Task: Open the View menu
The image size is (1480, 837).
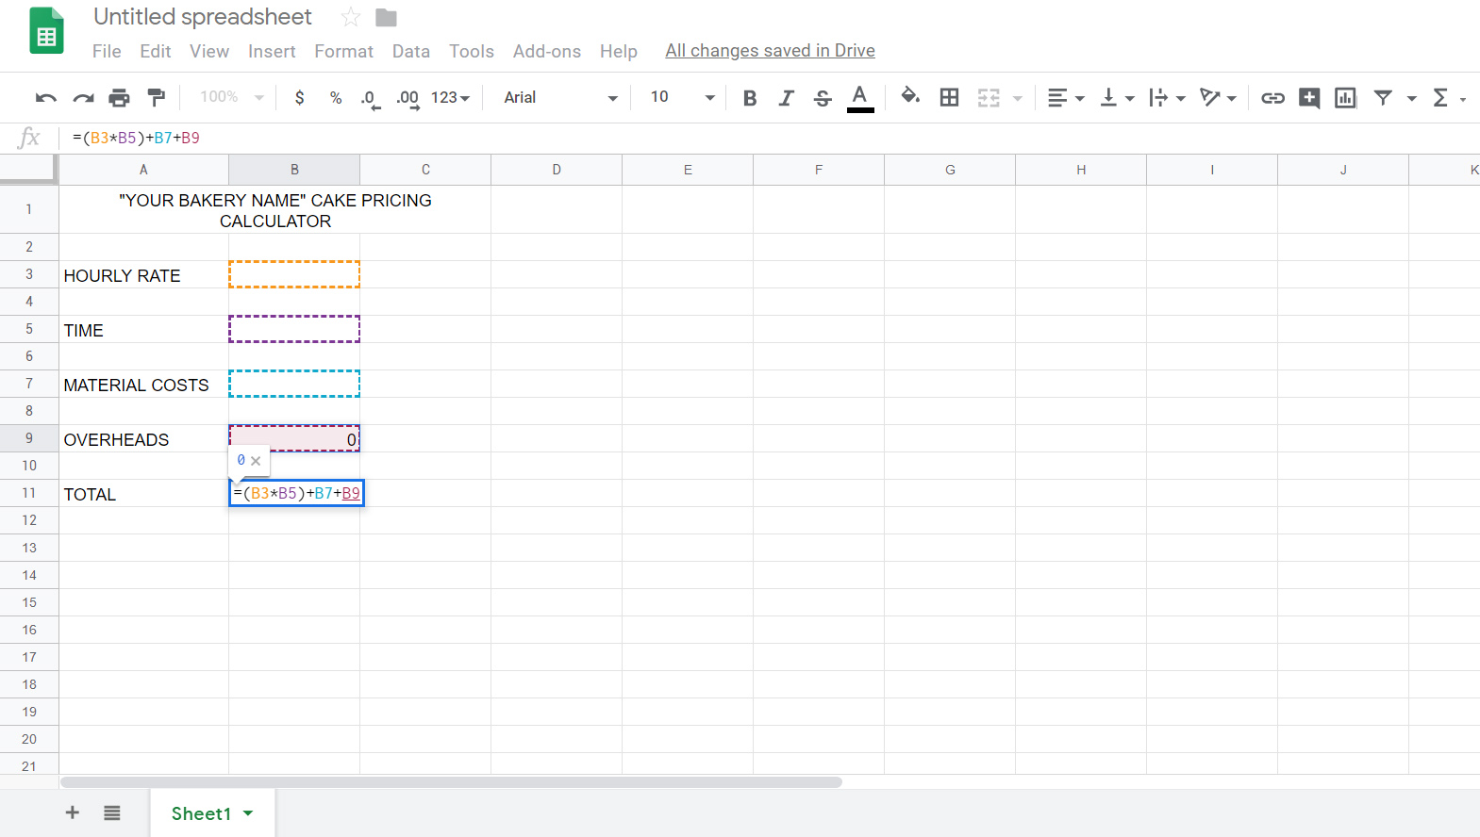Action: [x=209, y=51]
